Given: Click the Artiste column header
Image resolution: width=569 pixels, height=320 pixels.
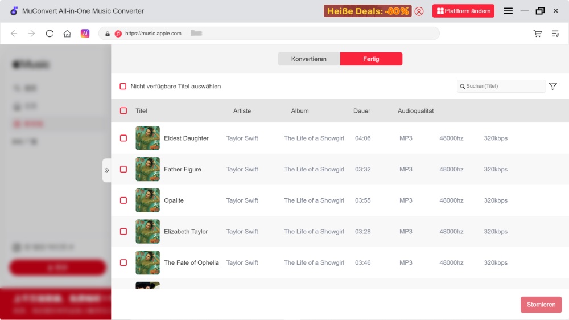Looking at the screenshot, I should click(242, 111).
